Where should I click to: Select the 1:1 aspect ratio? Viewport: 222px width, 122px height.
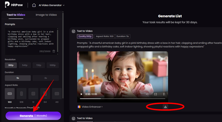[x=33, y=94]
